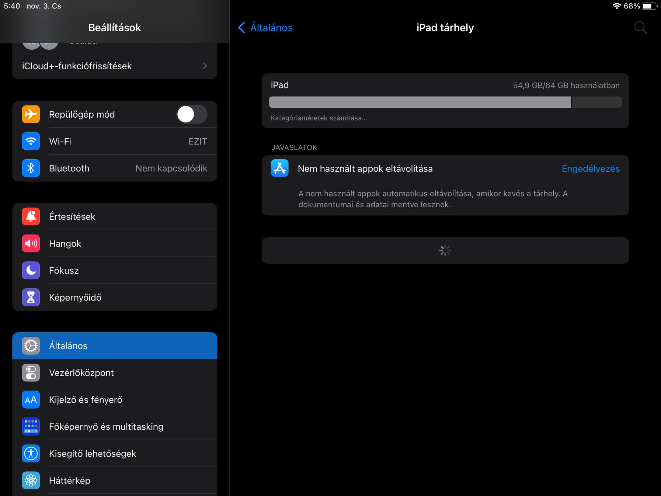Tap the Wi-Fi signal status bar icon
Image resolution: width=661 pixels, height=496 pixels.
click(x=617, y=6)
